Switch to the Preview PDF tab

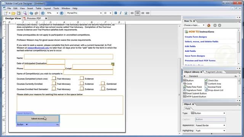point(34,18)
